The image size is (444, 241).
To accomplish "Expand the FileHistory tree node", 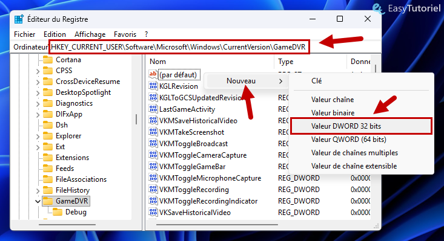I will pos(38,191).
